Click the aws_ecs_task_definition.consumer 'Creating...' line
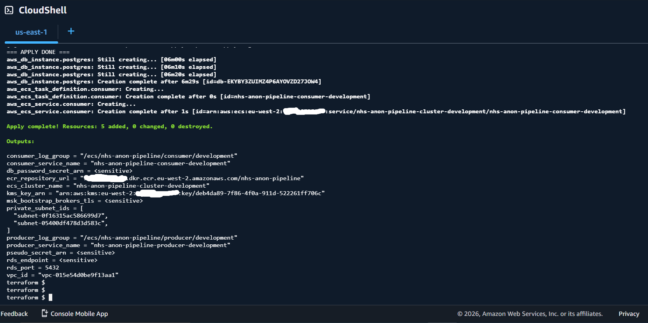This screenshot has height=323, width=648. (x=85, y=89)
